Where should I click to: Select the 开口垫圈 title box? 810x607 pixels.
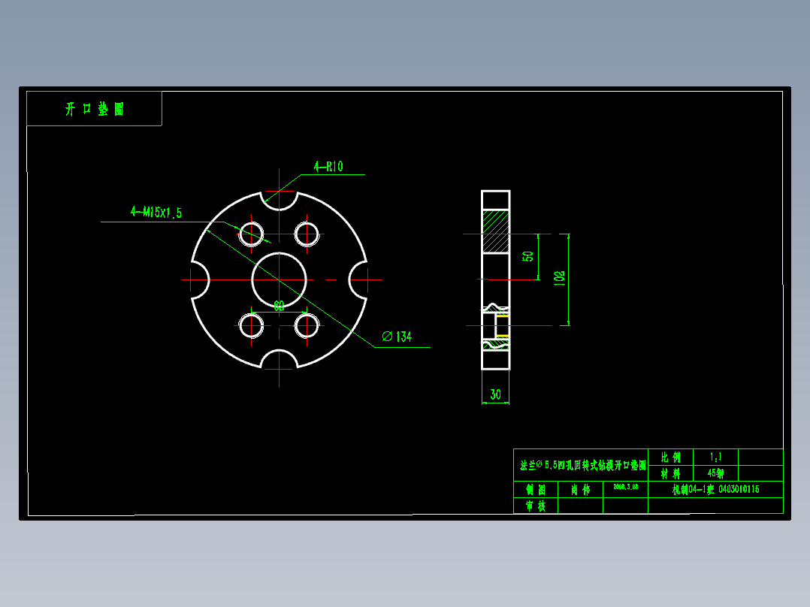[x=95, y=108]
